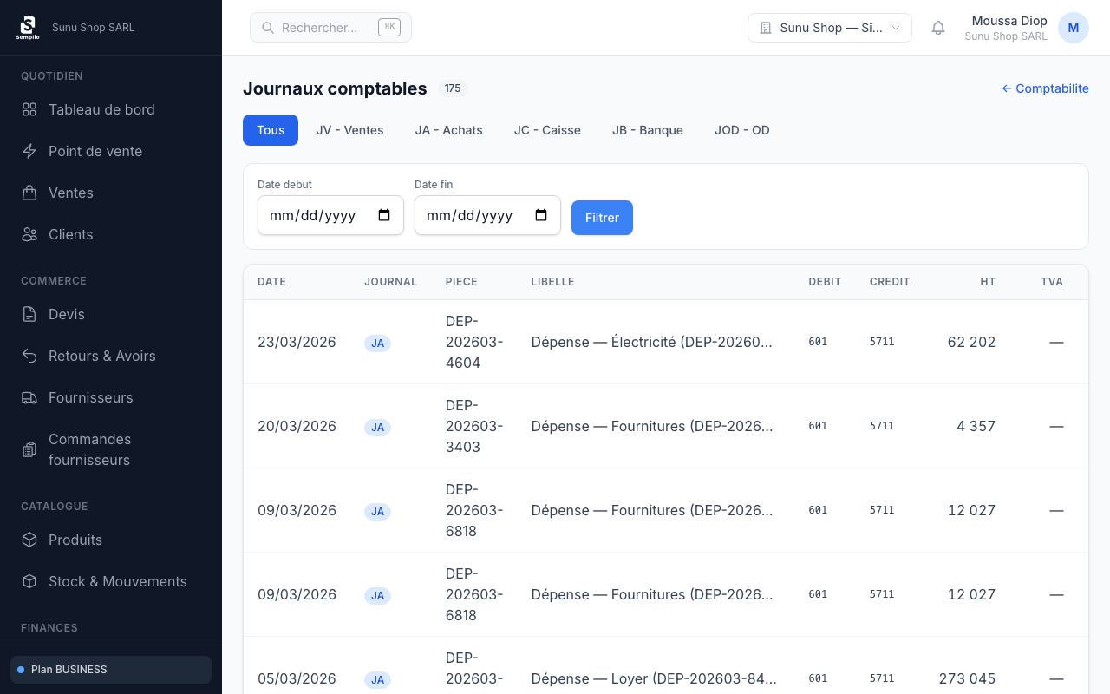Click the Retours & Avoirs return icon
This screenshot has height=694, width=1110.
click(29, 356)
